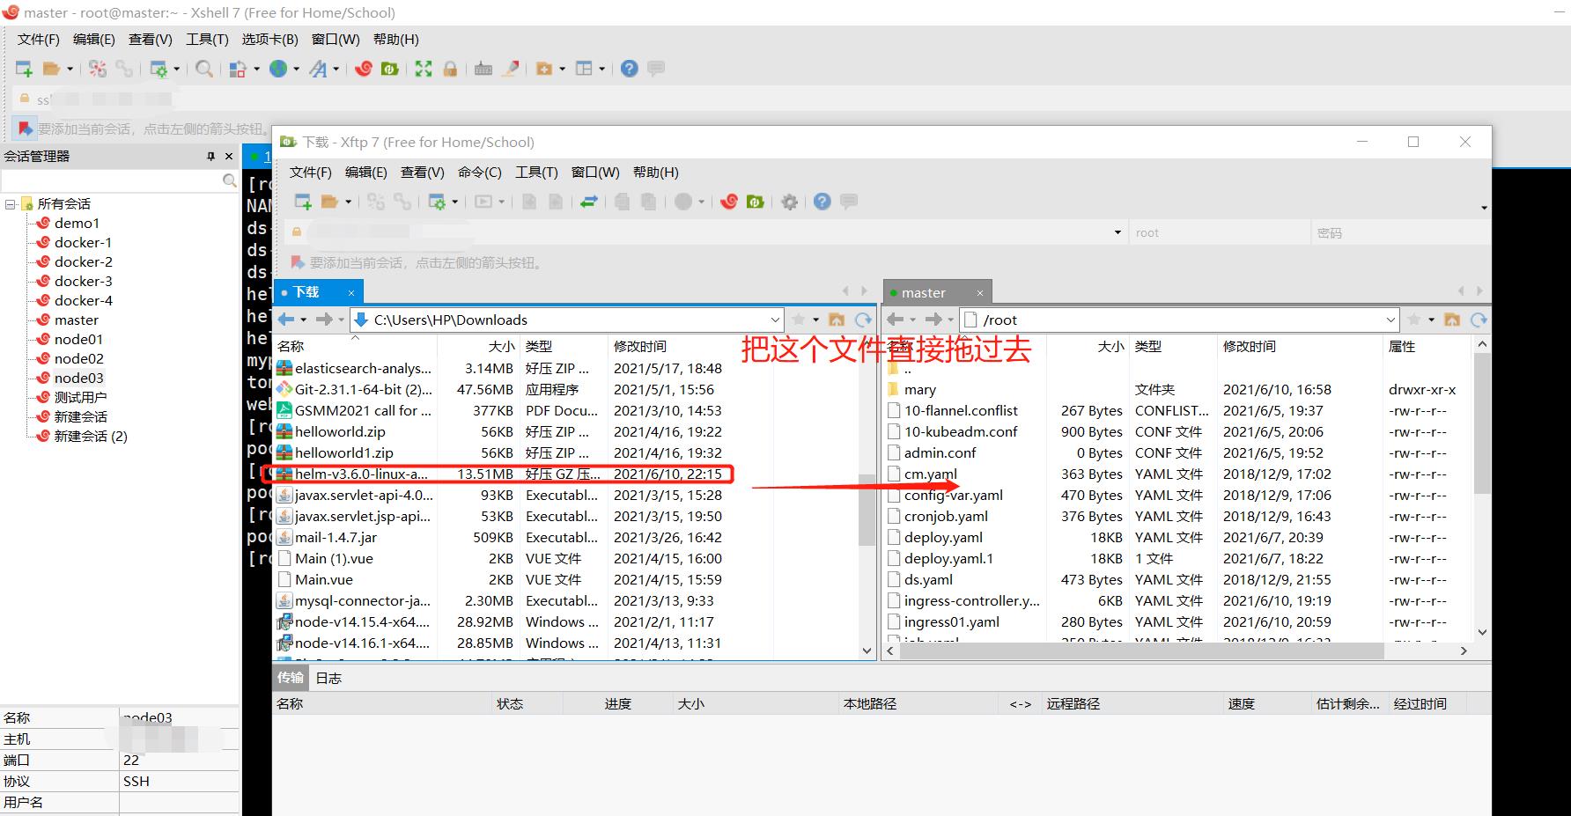Click Xftp bookmark flag icon beside address hint

tap(297, 262)
